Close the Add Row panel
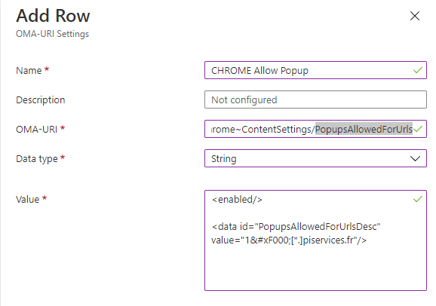Viewport: 436px width, 306px height. tap(415, 16)
